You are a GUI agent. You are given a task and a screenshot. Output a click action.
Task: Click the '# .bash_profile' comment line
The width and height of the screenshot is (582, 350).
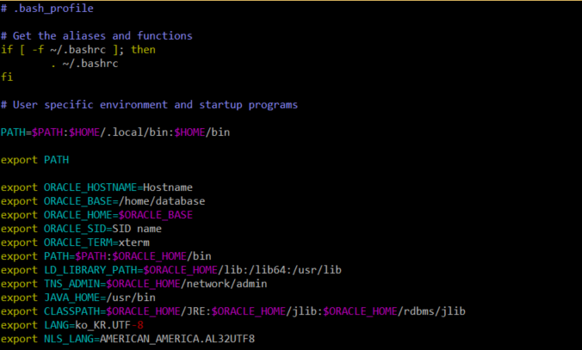click(47, 9)
